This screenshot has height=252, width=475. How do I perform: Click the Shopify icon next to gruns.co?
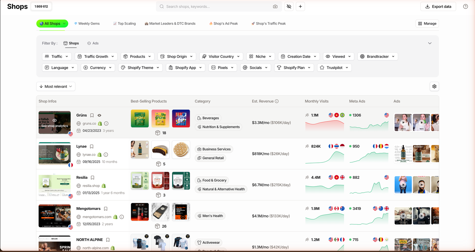click(x=100, y=124)
